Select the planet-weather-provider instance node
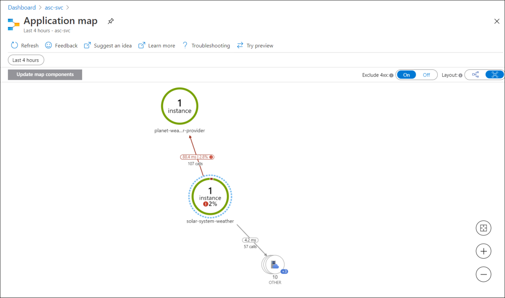 [x=180, y=106]
